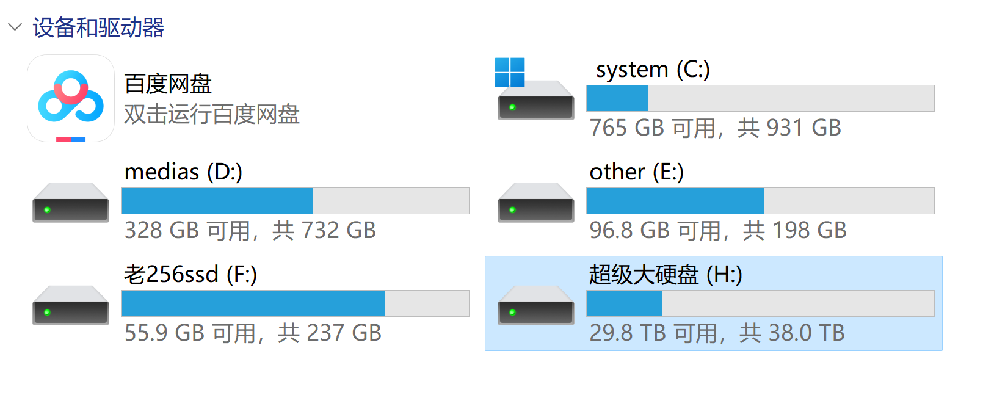
Task: Click the C: drive usage bar
Action: point(760,98)
